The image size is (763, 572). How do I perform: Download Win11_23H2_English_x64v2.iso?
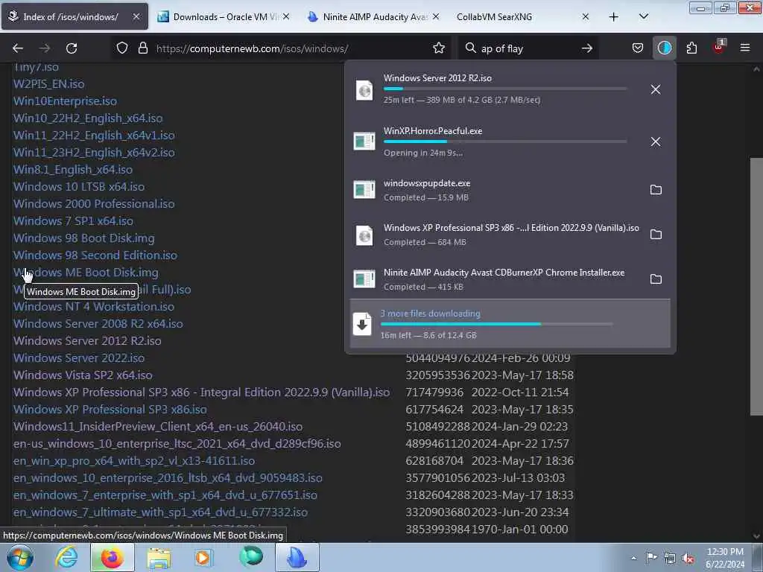(93, 152)
